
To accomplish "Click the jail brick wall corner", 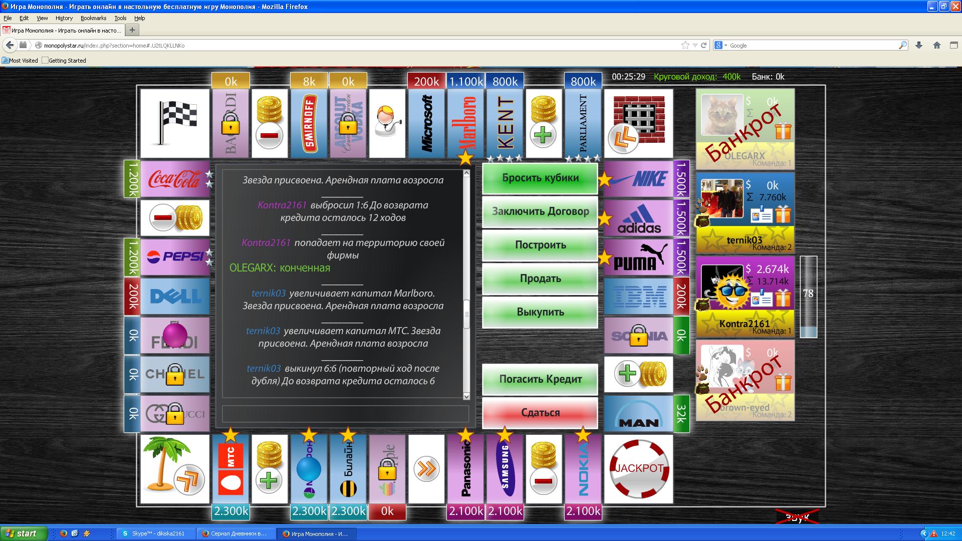I will tap(639, 123).
